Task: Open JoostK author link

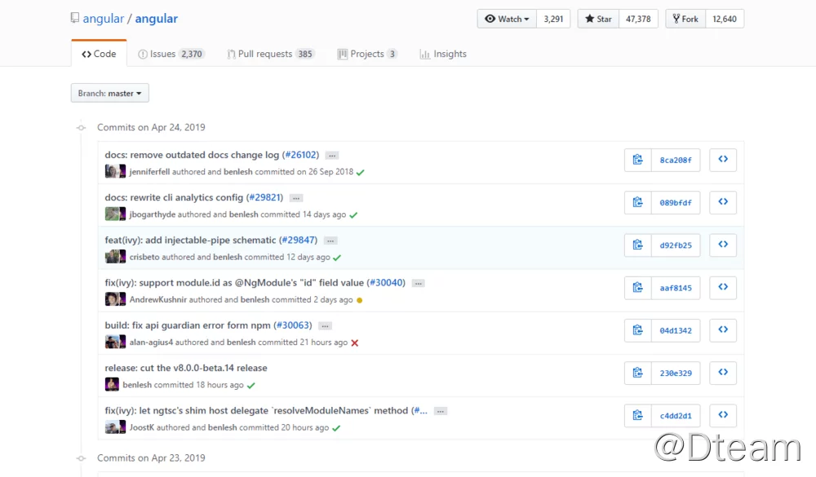Action: 141,427
